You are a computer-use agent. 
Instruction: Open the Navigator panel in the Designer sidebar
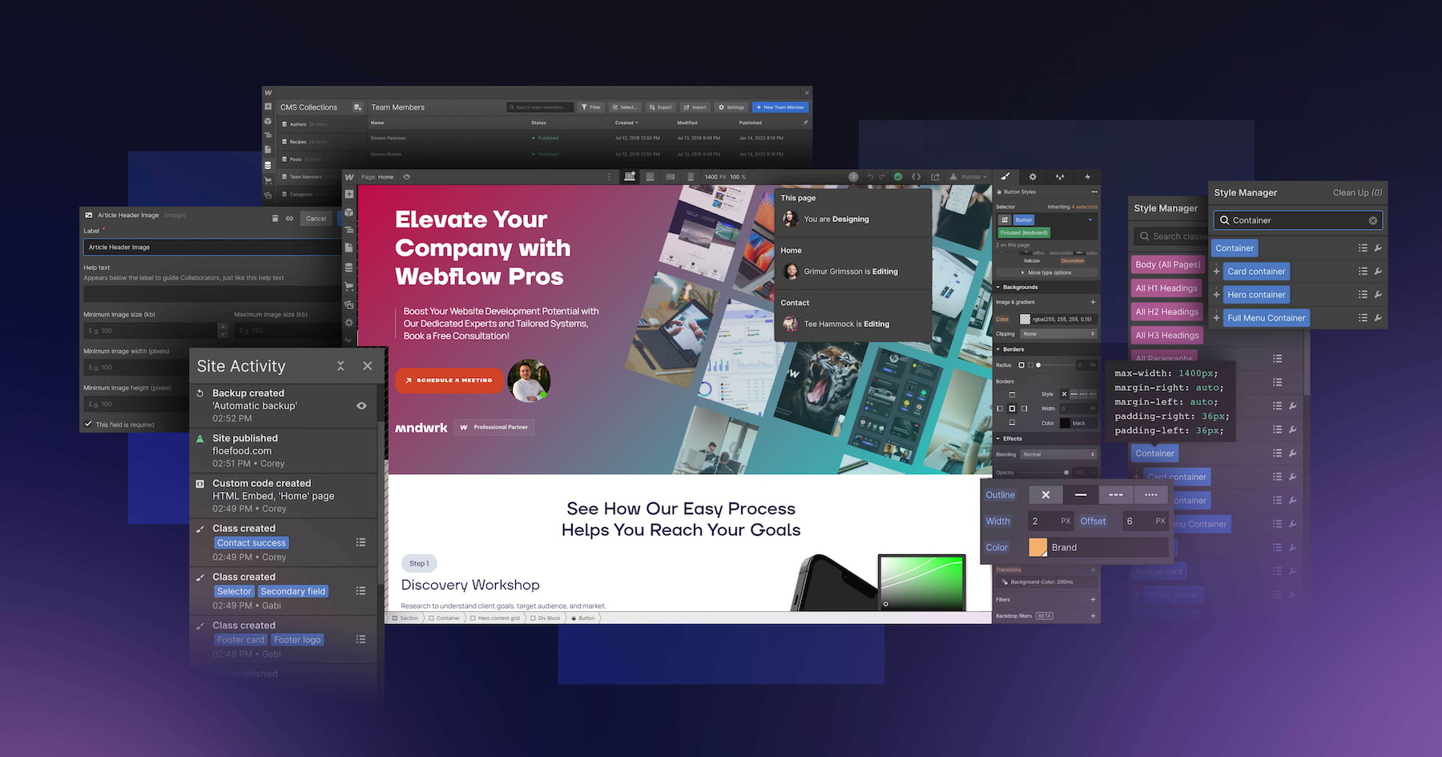[349, 231]
